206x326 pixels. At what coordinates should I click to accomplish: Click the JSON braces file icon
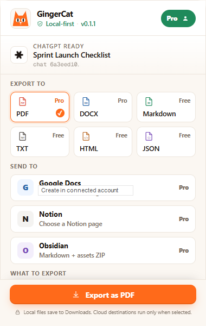coord(149,136)
